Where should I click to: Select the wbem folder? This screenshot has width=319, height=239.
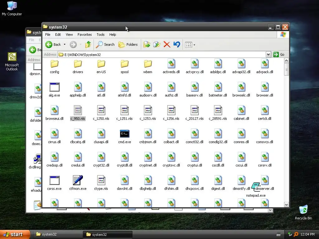tap(148, 66)
